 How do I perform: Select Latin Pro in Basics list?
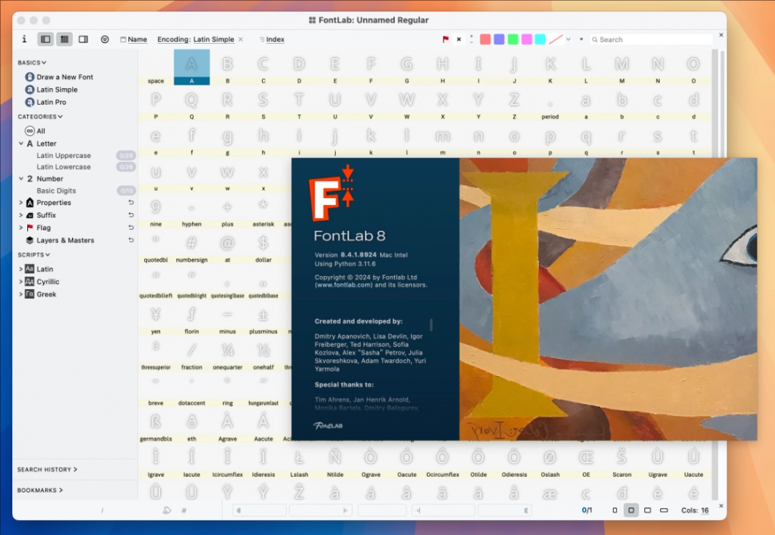51,103
